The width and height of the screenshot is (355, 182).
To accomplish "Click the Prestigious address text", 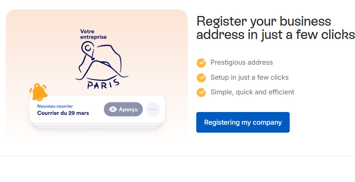I will pyautogui.click(x=241, y=63).
